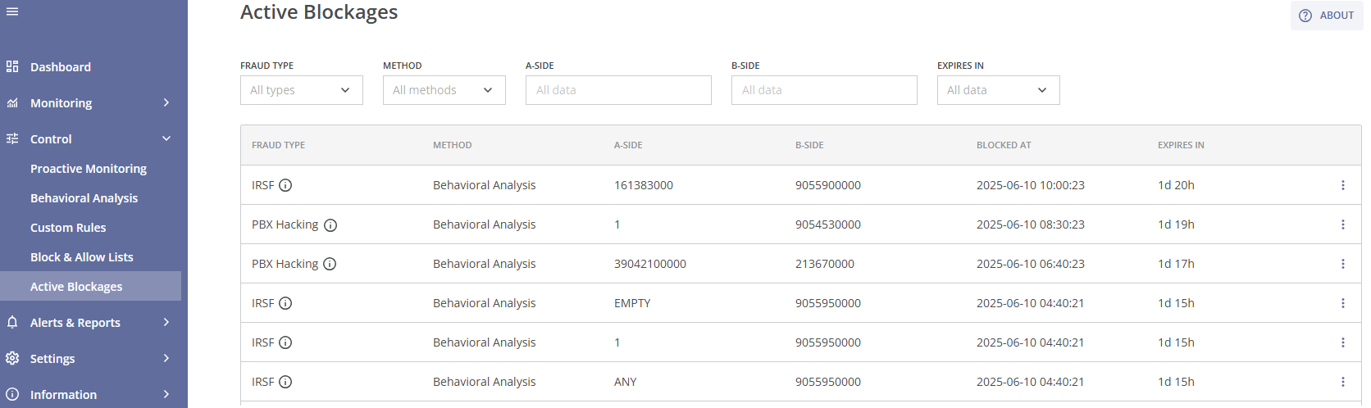The height and width of the screenshot is (408, 1371).
Task: Open info icon beside first IRSF row
Action: click(285, 185)
